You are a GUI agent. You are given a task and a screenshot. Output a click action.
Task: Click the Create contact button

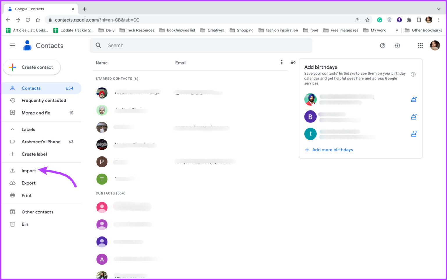32,67
